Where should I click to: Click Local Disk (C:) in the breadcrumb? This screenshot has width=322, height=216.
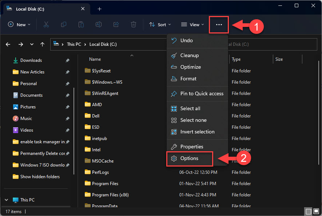pos(103,44)
